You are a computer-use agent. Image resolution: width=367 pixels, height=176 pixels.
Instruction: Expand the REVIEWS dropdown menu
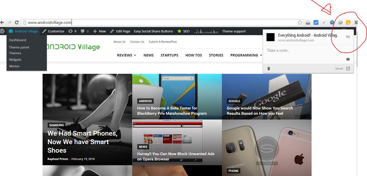(126, 55)
